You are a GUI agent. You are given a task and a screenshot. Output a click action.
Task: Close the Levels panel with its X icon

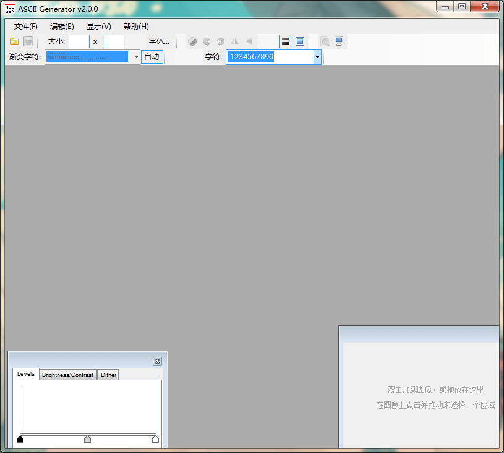click(157, 362)
